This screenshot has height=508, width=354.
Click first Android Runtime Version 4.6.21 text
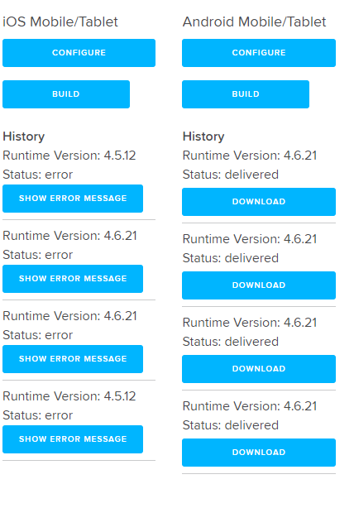pos(250,156)
